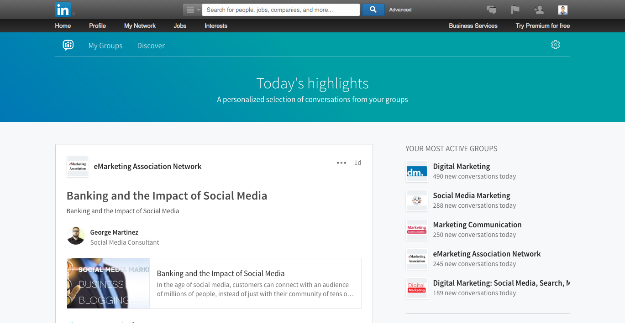This screenshot has width=625, height=323.
Task: Open the account profile photo menu
Action: (563, 10)
